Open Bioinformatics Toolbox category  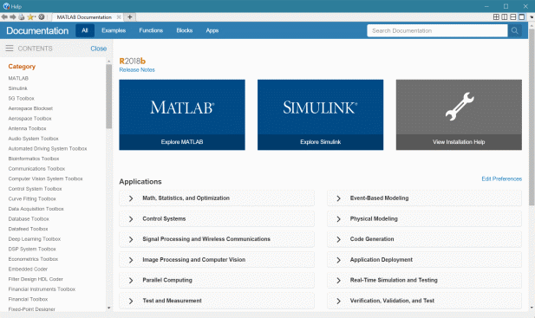[x=34, y=159]
